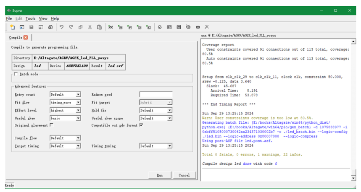Click the Random seed input field
Viewport: 361px width, 192px height.
tap(156, 94)
